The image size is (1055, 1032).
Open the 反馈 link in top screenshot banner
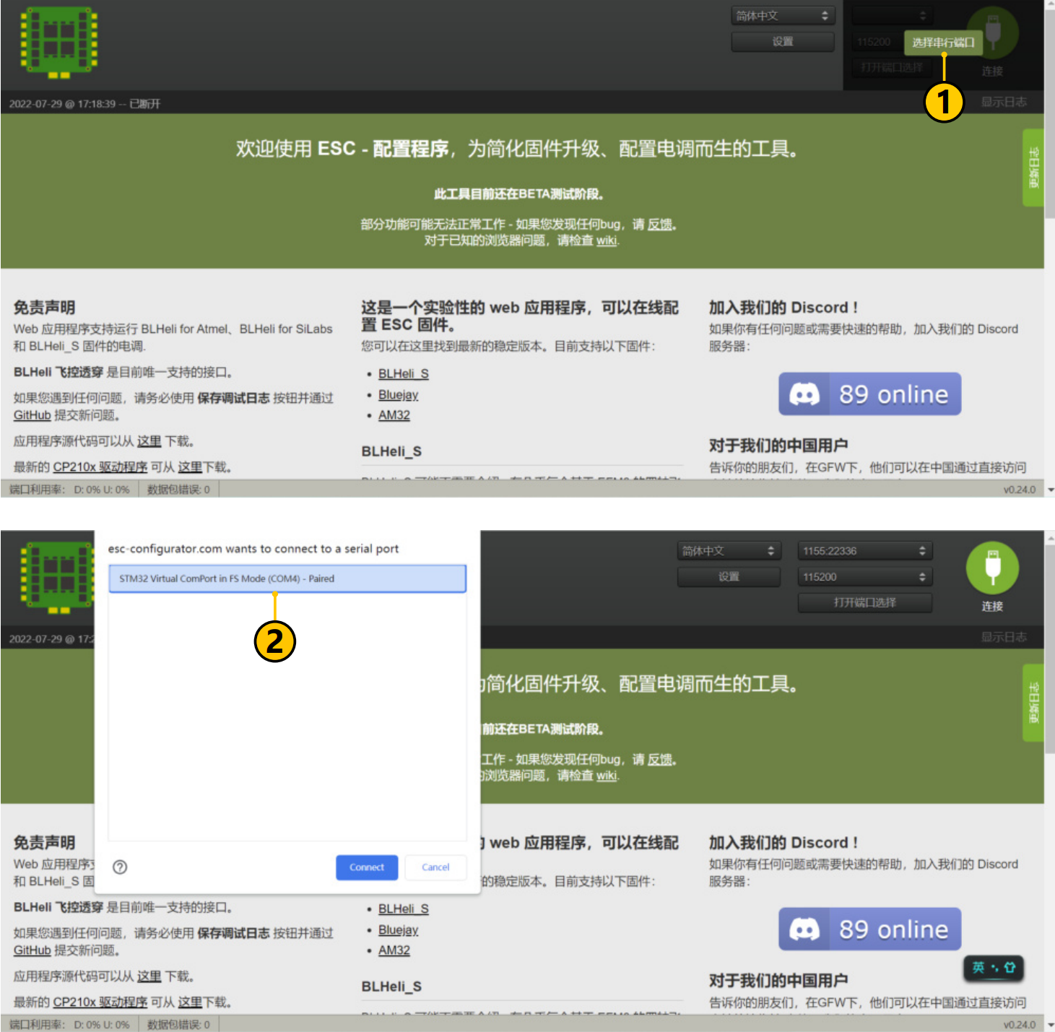(660, 225)
